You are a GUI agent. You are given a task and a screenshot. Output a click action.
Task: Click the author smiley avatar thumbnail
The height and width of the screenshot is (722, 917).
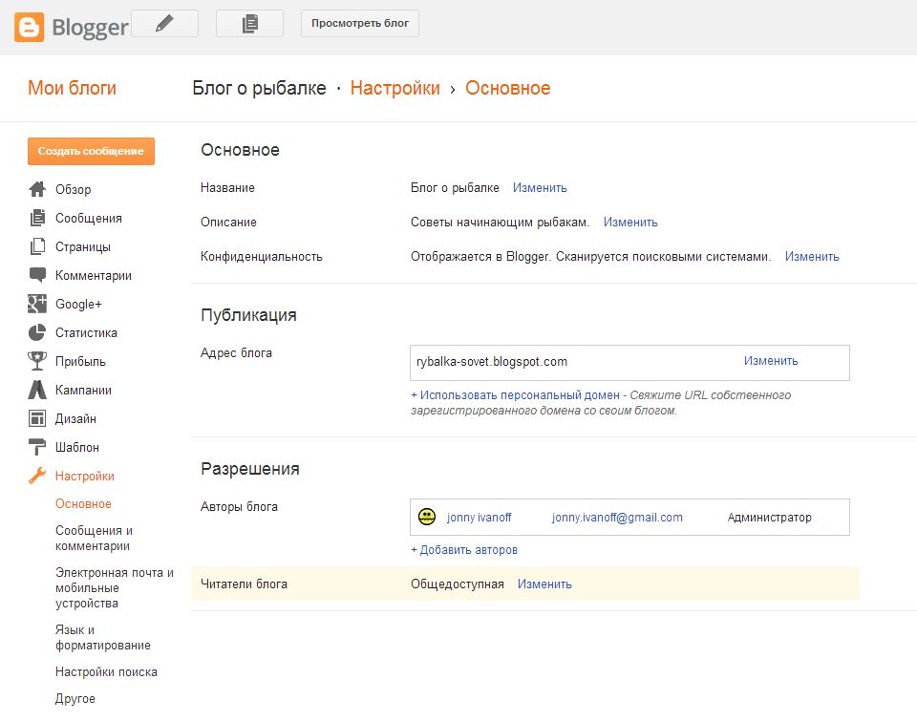427,518
